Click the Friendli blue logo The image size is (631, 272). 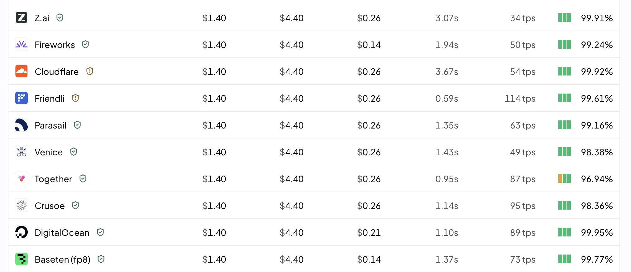pyautogui.click(x=22, y=98)
